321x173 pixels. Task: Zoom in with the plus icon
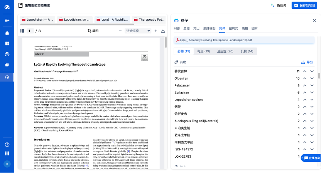(156, 31)
